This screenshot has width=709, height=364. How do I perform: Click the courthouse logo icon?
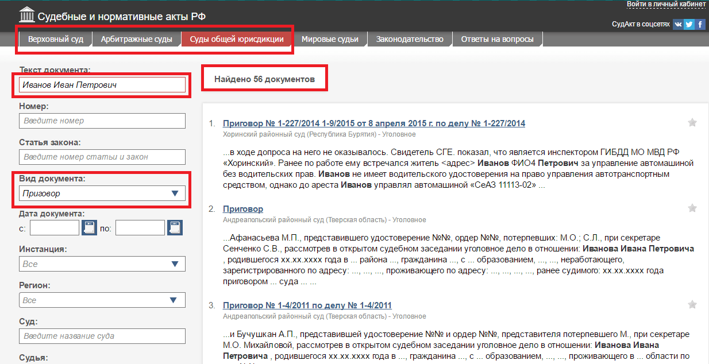coord(26,14)
